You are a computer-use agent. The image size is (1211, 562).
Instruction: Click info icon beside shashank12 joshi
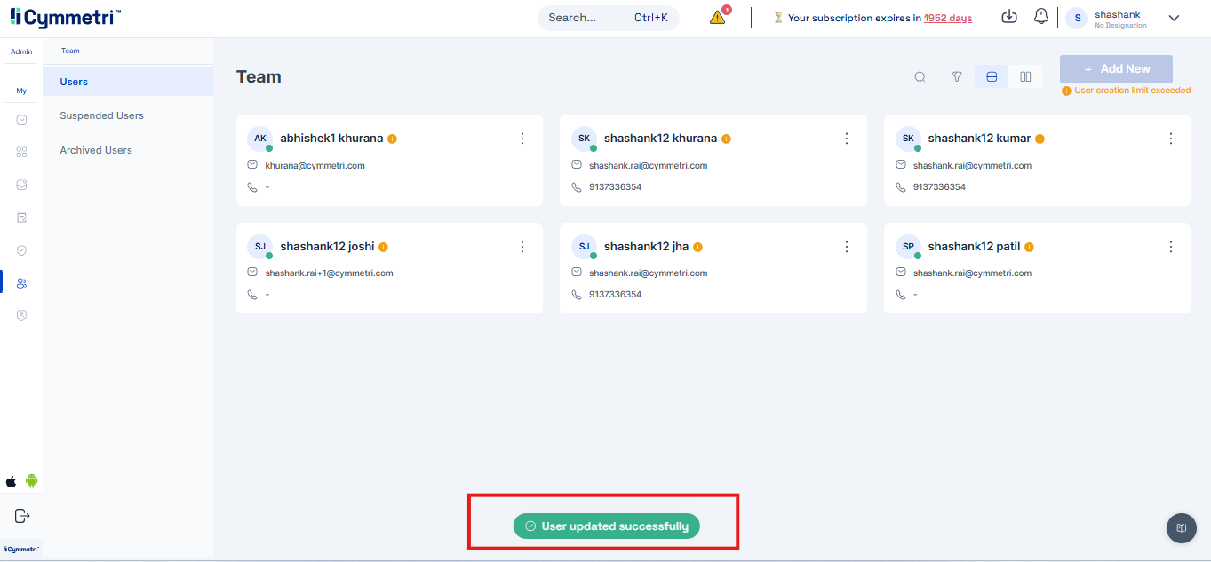[x=383, y=247]
